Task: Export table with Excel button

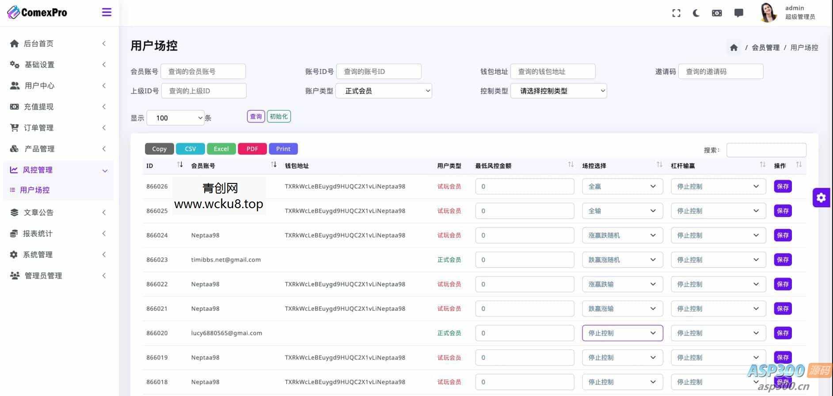Action: point(221,149)
